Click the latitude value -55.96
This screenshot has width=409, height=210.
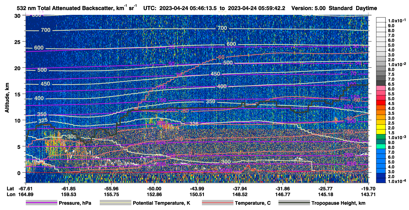[x=111, y=188]
